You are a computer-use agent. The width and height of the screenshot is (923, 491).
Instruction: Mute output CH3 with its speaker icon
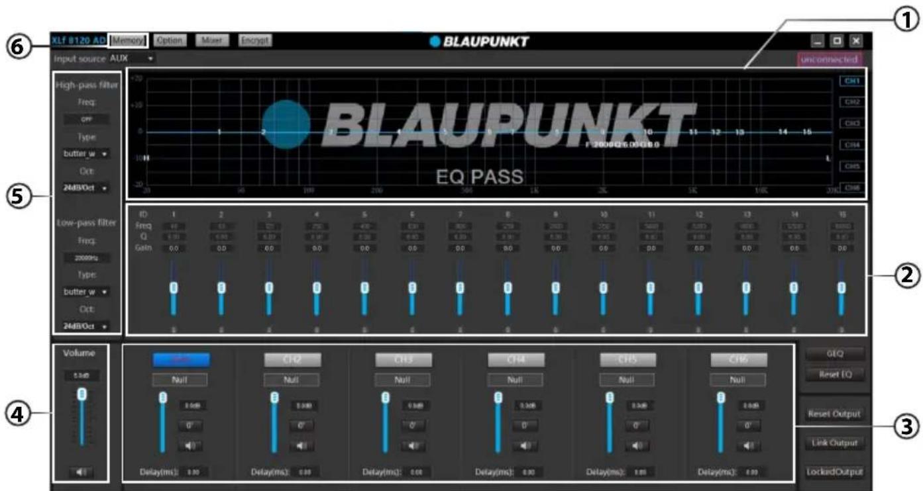click(415, 445)
